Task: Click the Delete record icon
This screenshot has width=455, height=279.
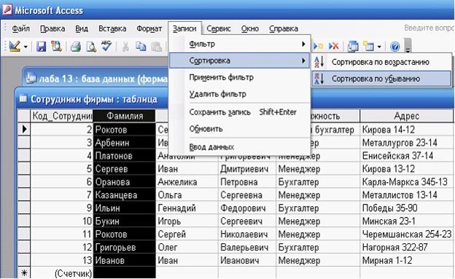Action: coord(334,46)
